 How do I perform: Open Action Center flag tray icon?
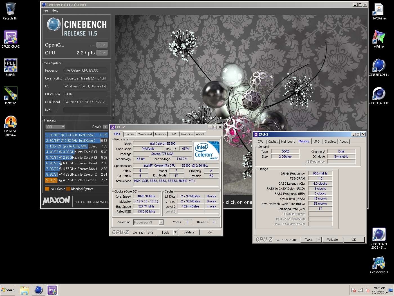pos(354,290)
